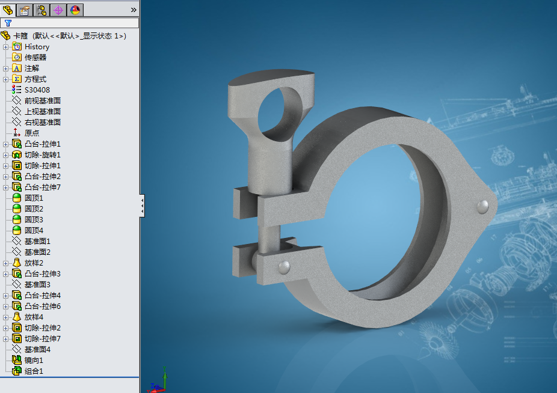This screenshot has height=393, width=557.
Task: Select the 原点 origin icon
Action: [x=17, y=133]
